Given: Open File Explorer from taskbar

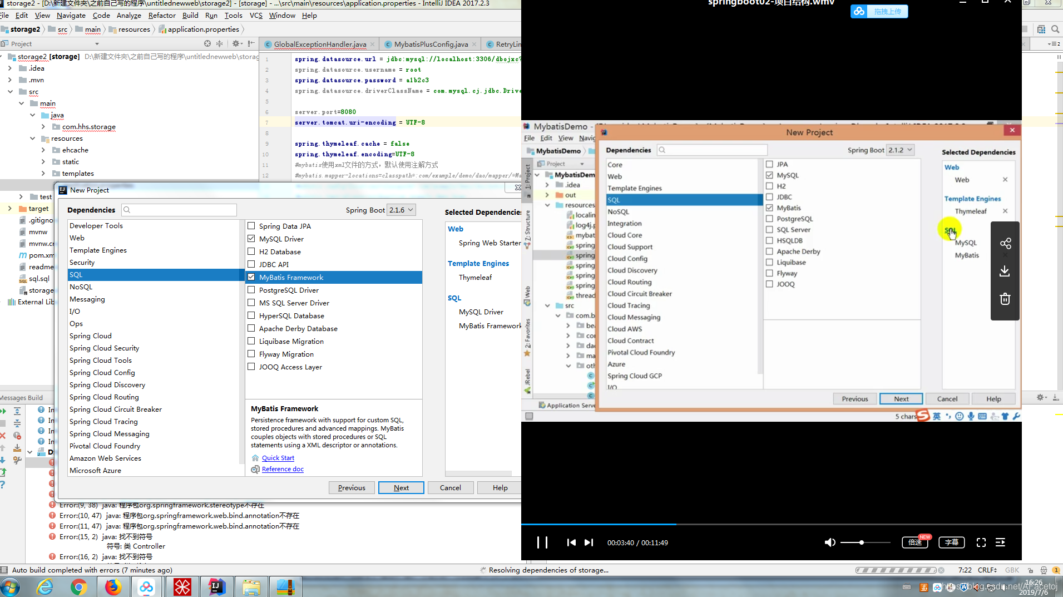Looking at the screenshot, I should [x=251, y=587].
